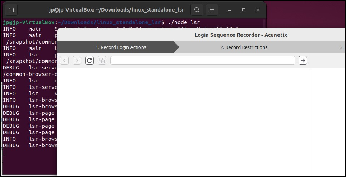Click the forward arrow in Login Sequence Recorder

click(77, 60)
